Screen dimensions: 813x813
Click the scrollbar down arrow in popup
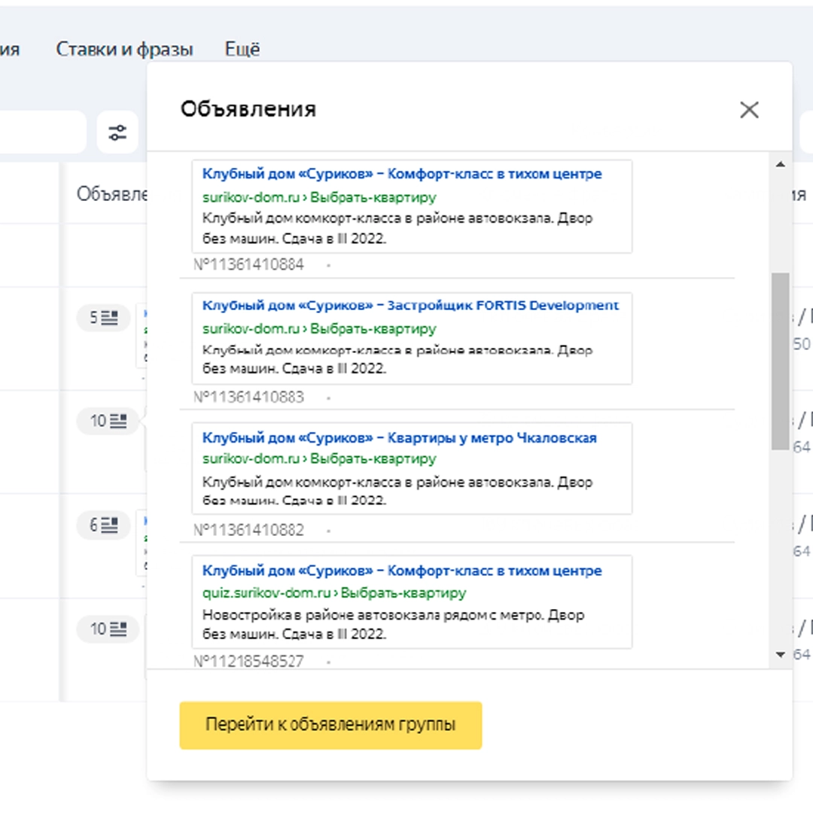pos(781,655)
